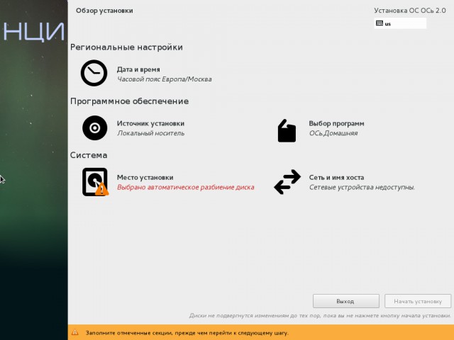Screen dimensions: 454x340
Task: Click red 'Выбрано автоматическое разбиение диска' text
Action: click(x=186, y=187)
